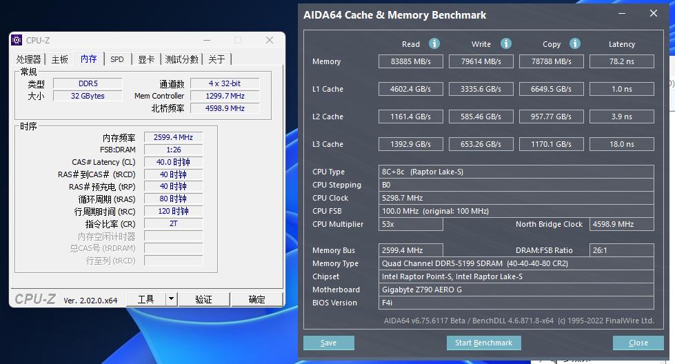Open the 关于 tab in CPU-Z

(x=216, y=59)
